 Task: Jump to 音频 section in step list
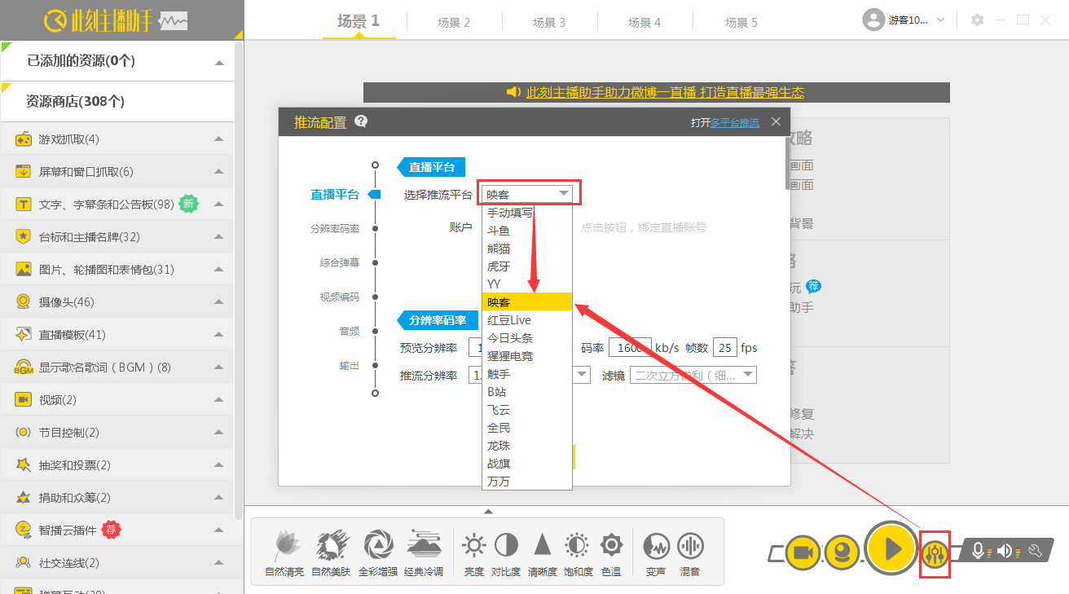point(349,332)
